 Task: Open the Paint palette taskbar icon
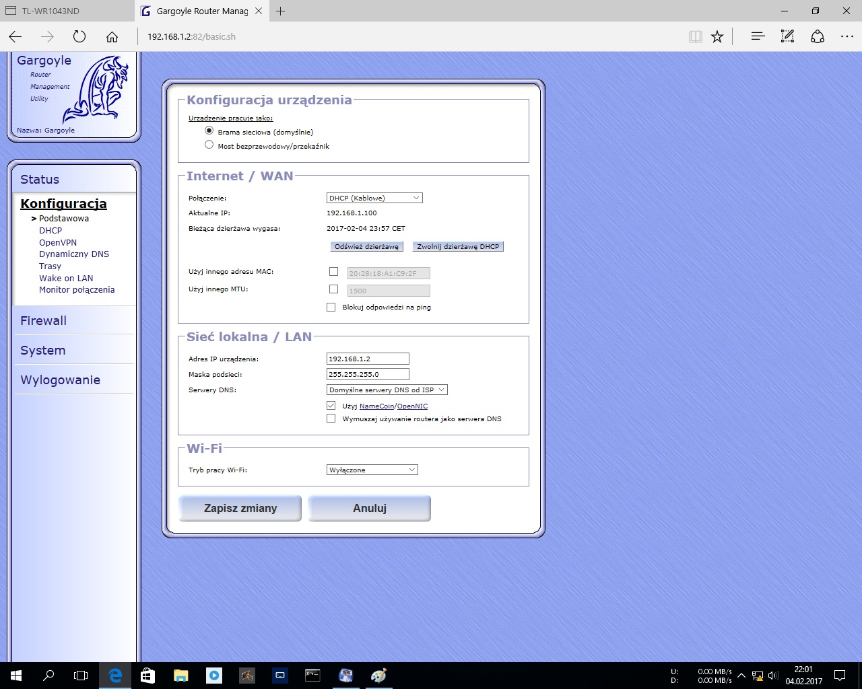[x=378, y=676]
